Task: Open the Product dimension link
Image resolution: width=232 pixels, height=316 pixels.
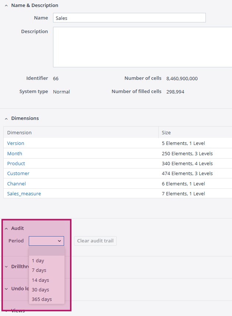Action: 16,163
